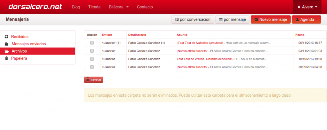This screenshot has width=327, height=130.
Task: Click the list icon on por mensaje
Action: click(x=221, y=20)
